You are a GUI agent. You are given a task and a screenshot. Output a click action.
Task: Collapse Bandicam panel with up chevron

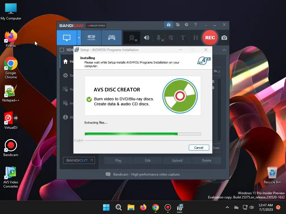click(224, 50)
